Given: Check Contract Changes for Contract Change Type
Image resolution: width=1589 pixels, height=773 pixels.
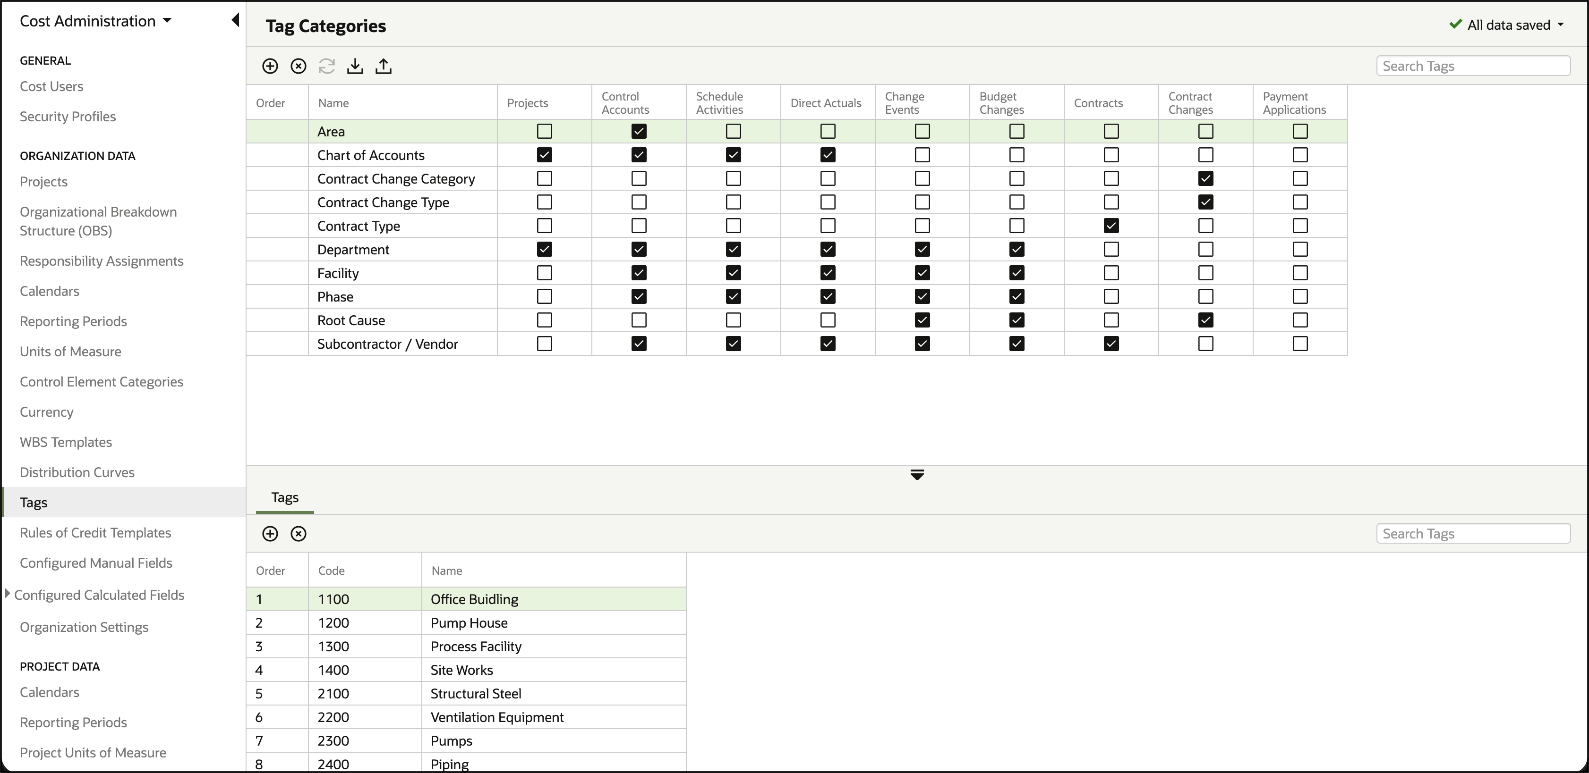Looking at the screenshot, I should [x=1206, y=202].
